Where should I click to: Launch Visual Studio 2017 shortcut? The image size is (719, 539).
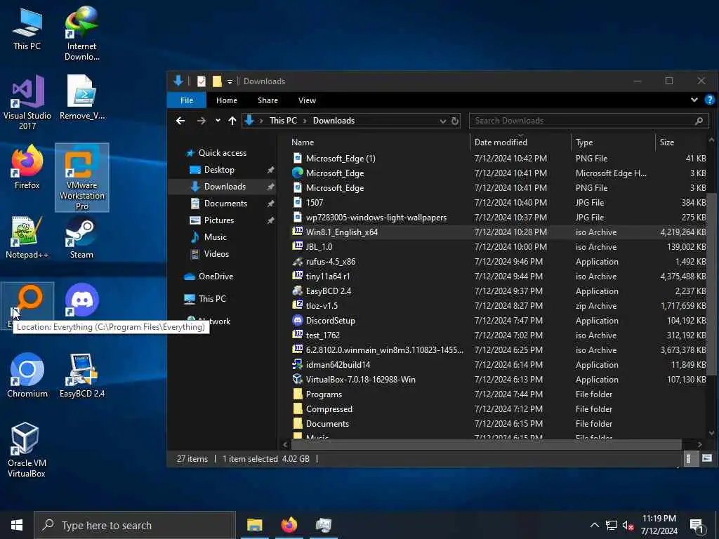(27, 102)
